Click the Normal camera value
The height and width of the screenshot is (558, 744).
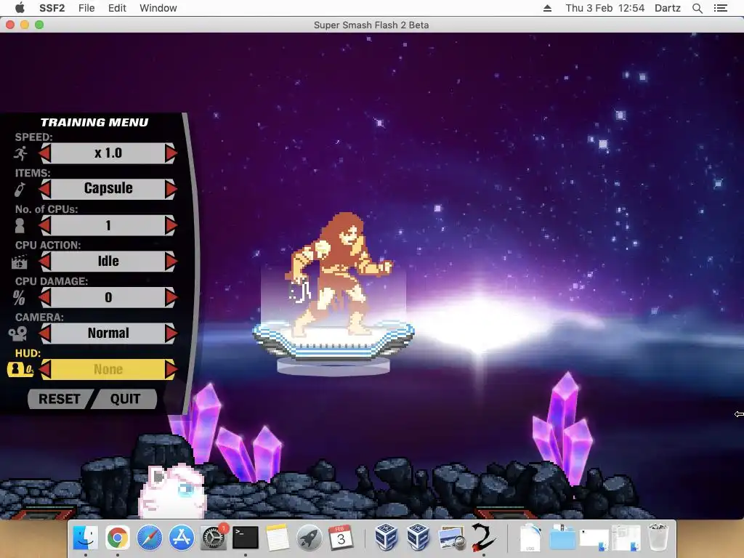108,333
